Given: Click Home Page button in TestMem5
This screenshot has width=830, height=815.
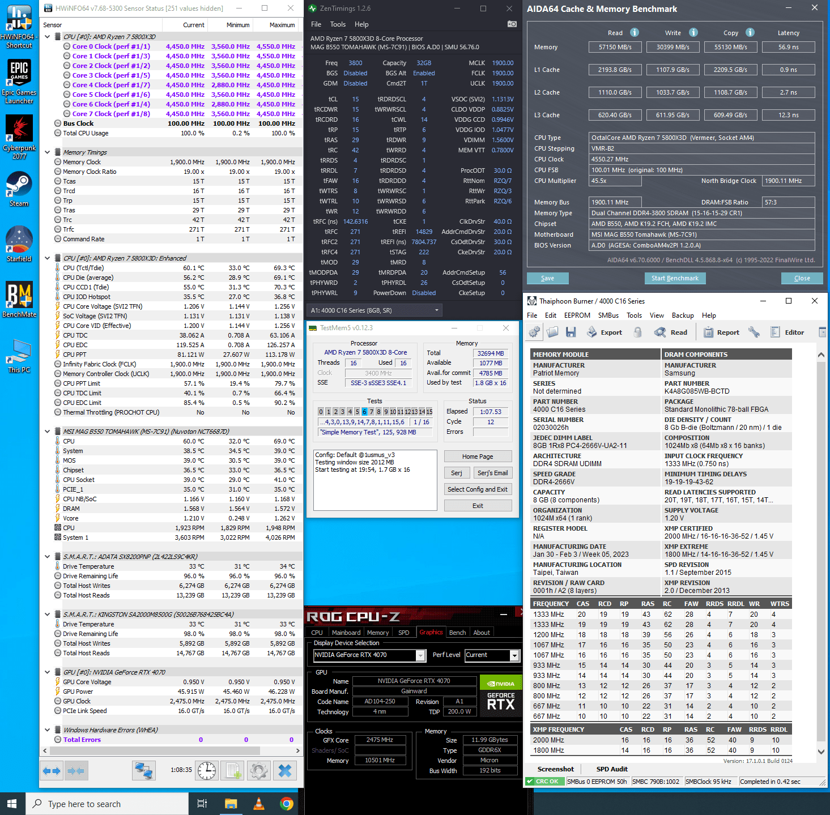Looking at the screenshot, I should [x=478, y=456].
